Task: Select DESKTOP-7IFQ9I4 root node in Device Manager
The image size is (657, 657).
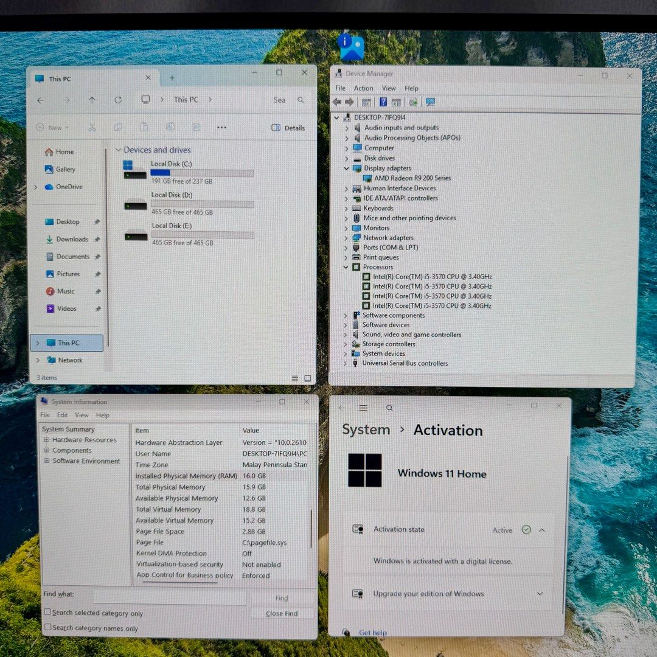Action: coord(379,117)
